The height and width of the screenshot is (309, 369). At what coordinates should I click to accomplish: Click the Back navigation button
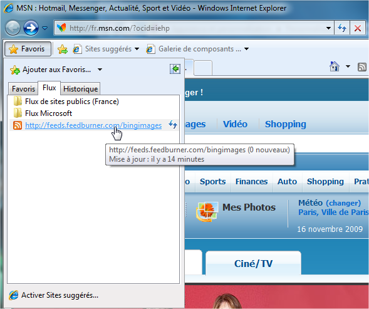pyautogui.click(x=13, y=28)
